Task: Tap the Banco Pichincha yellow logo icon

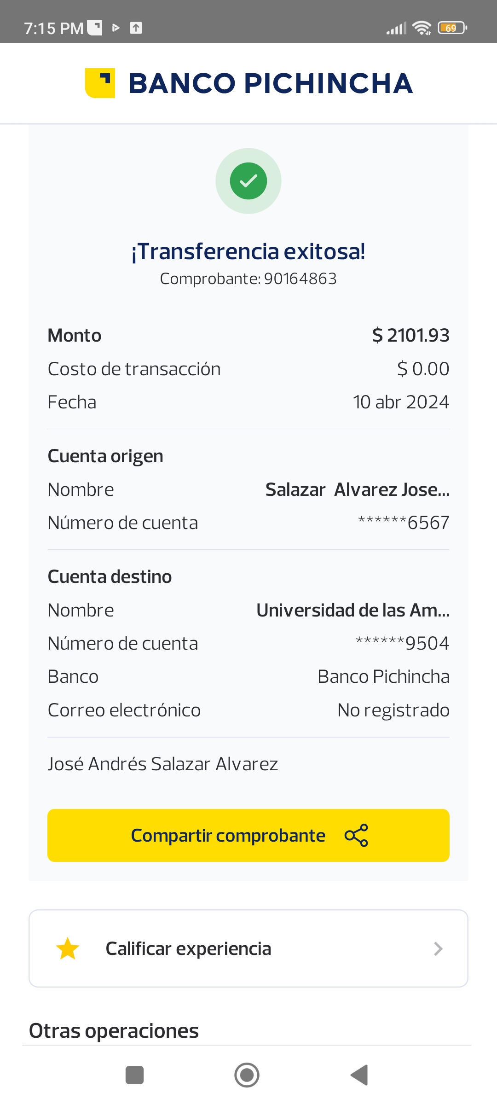Action: click(100, 83)
